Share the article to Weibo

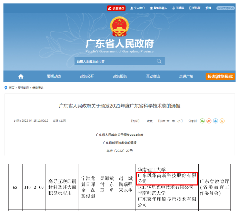coord(209,121)
